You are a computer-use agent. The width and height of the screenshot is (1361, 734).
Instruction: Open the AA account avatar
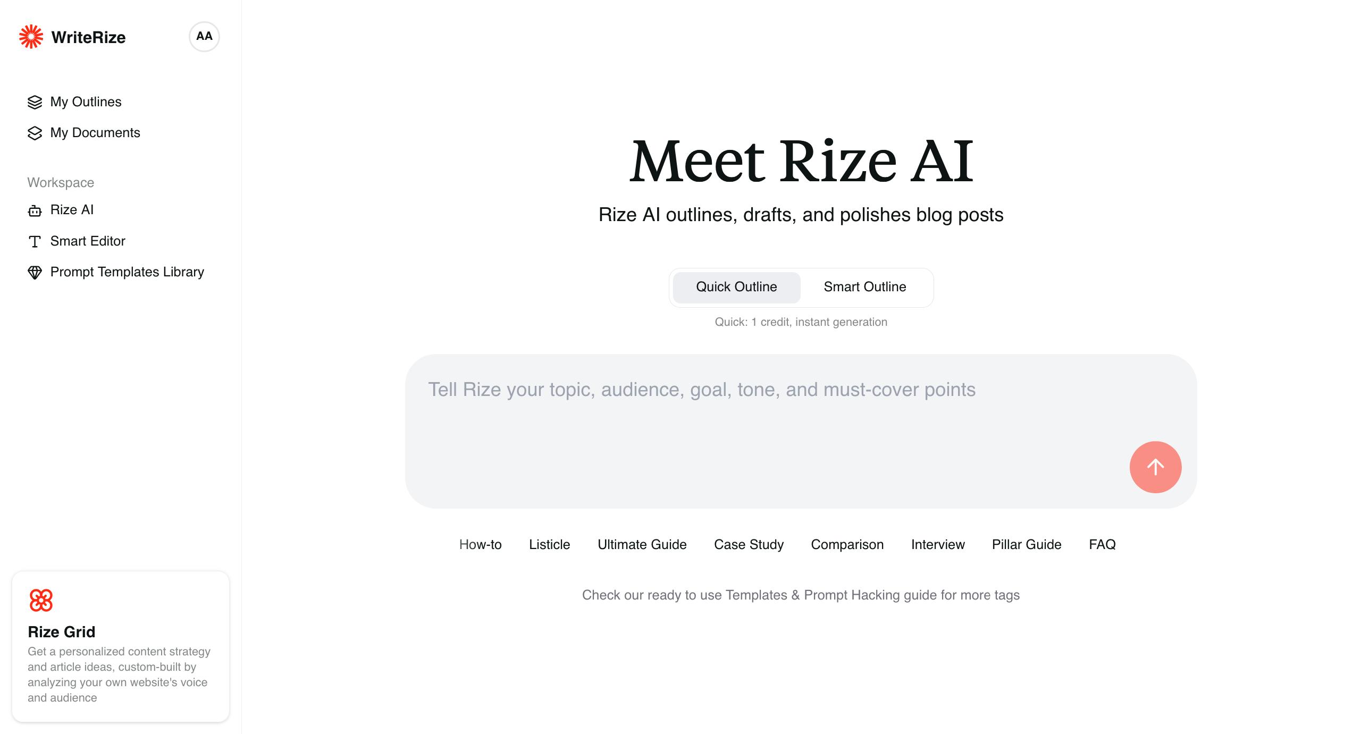tap(204, 37)
